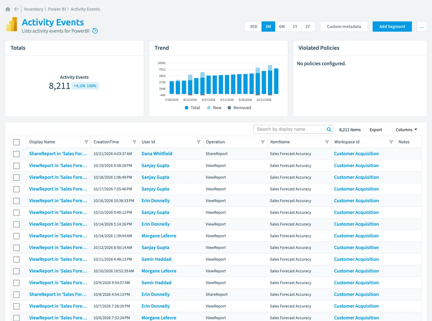Viewport: 432px width, 321px height.
Task: Open Workspace Id column filter
Action: pos(391,142)
